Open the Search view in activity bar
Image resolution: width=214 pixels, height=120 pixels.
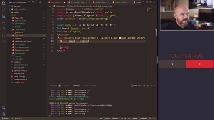(x=3, y=9)
